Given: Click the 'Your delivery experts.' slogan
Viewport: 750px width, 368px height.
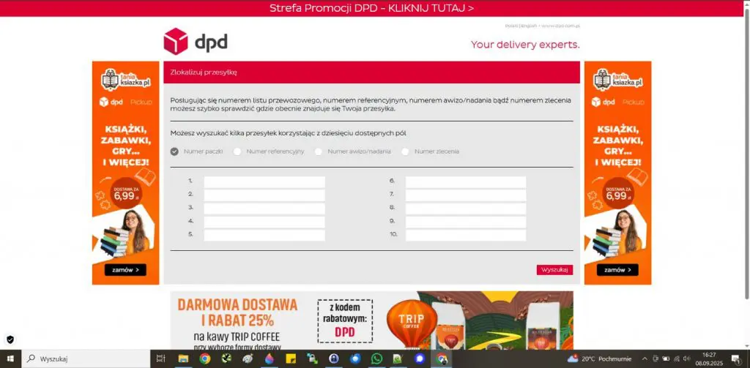Looking at the screenshot, I should coord(525,45).
